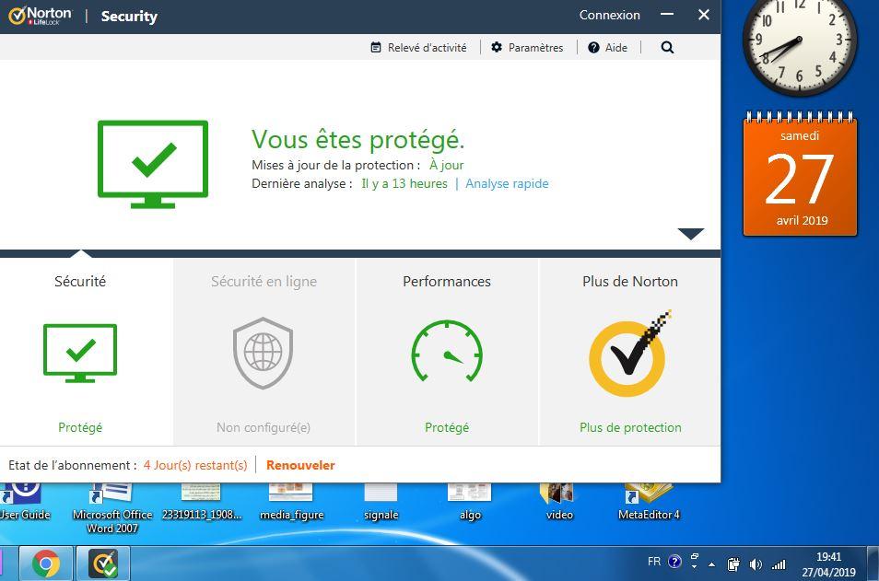Open the 23319113_1908... desktop file
Screen dimensions: 879x581
coord(201,502)
